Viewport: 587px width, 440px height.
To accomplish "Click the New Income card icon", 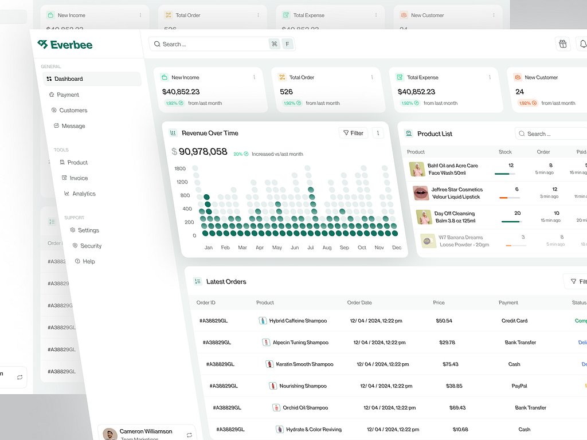I will (165, 77).
